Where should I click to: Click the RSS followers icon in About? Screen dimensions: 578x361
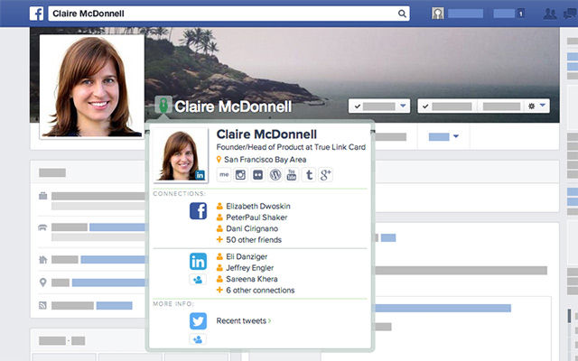pyautogui.click(x=42, y=305)
